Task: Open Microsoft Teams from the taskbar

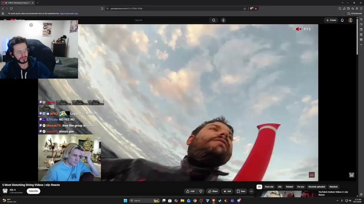Action: (x=232, y=201)
